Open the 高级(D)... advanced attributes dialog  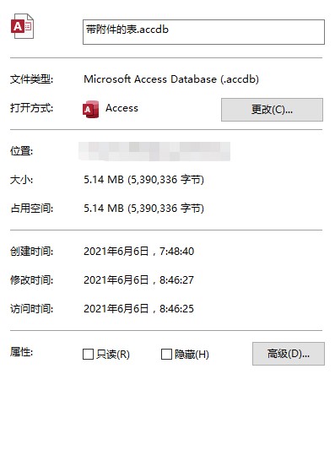pos(289,354)
